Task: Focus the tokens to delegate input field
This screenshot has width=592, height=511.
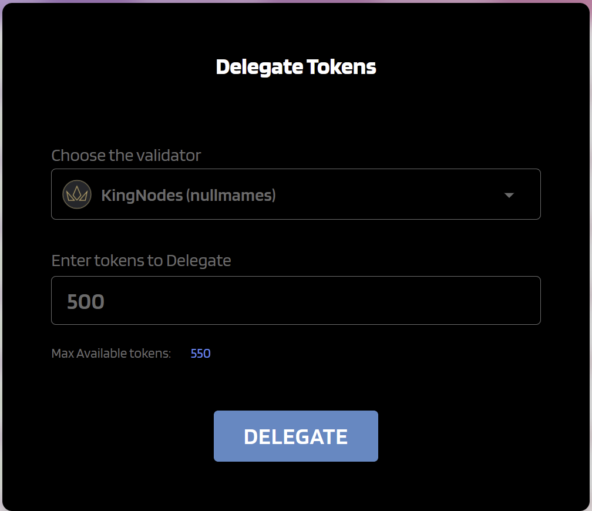Action: pos(296,301)
